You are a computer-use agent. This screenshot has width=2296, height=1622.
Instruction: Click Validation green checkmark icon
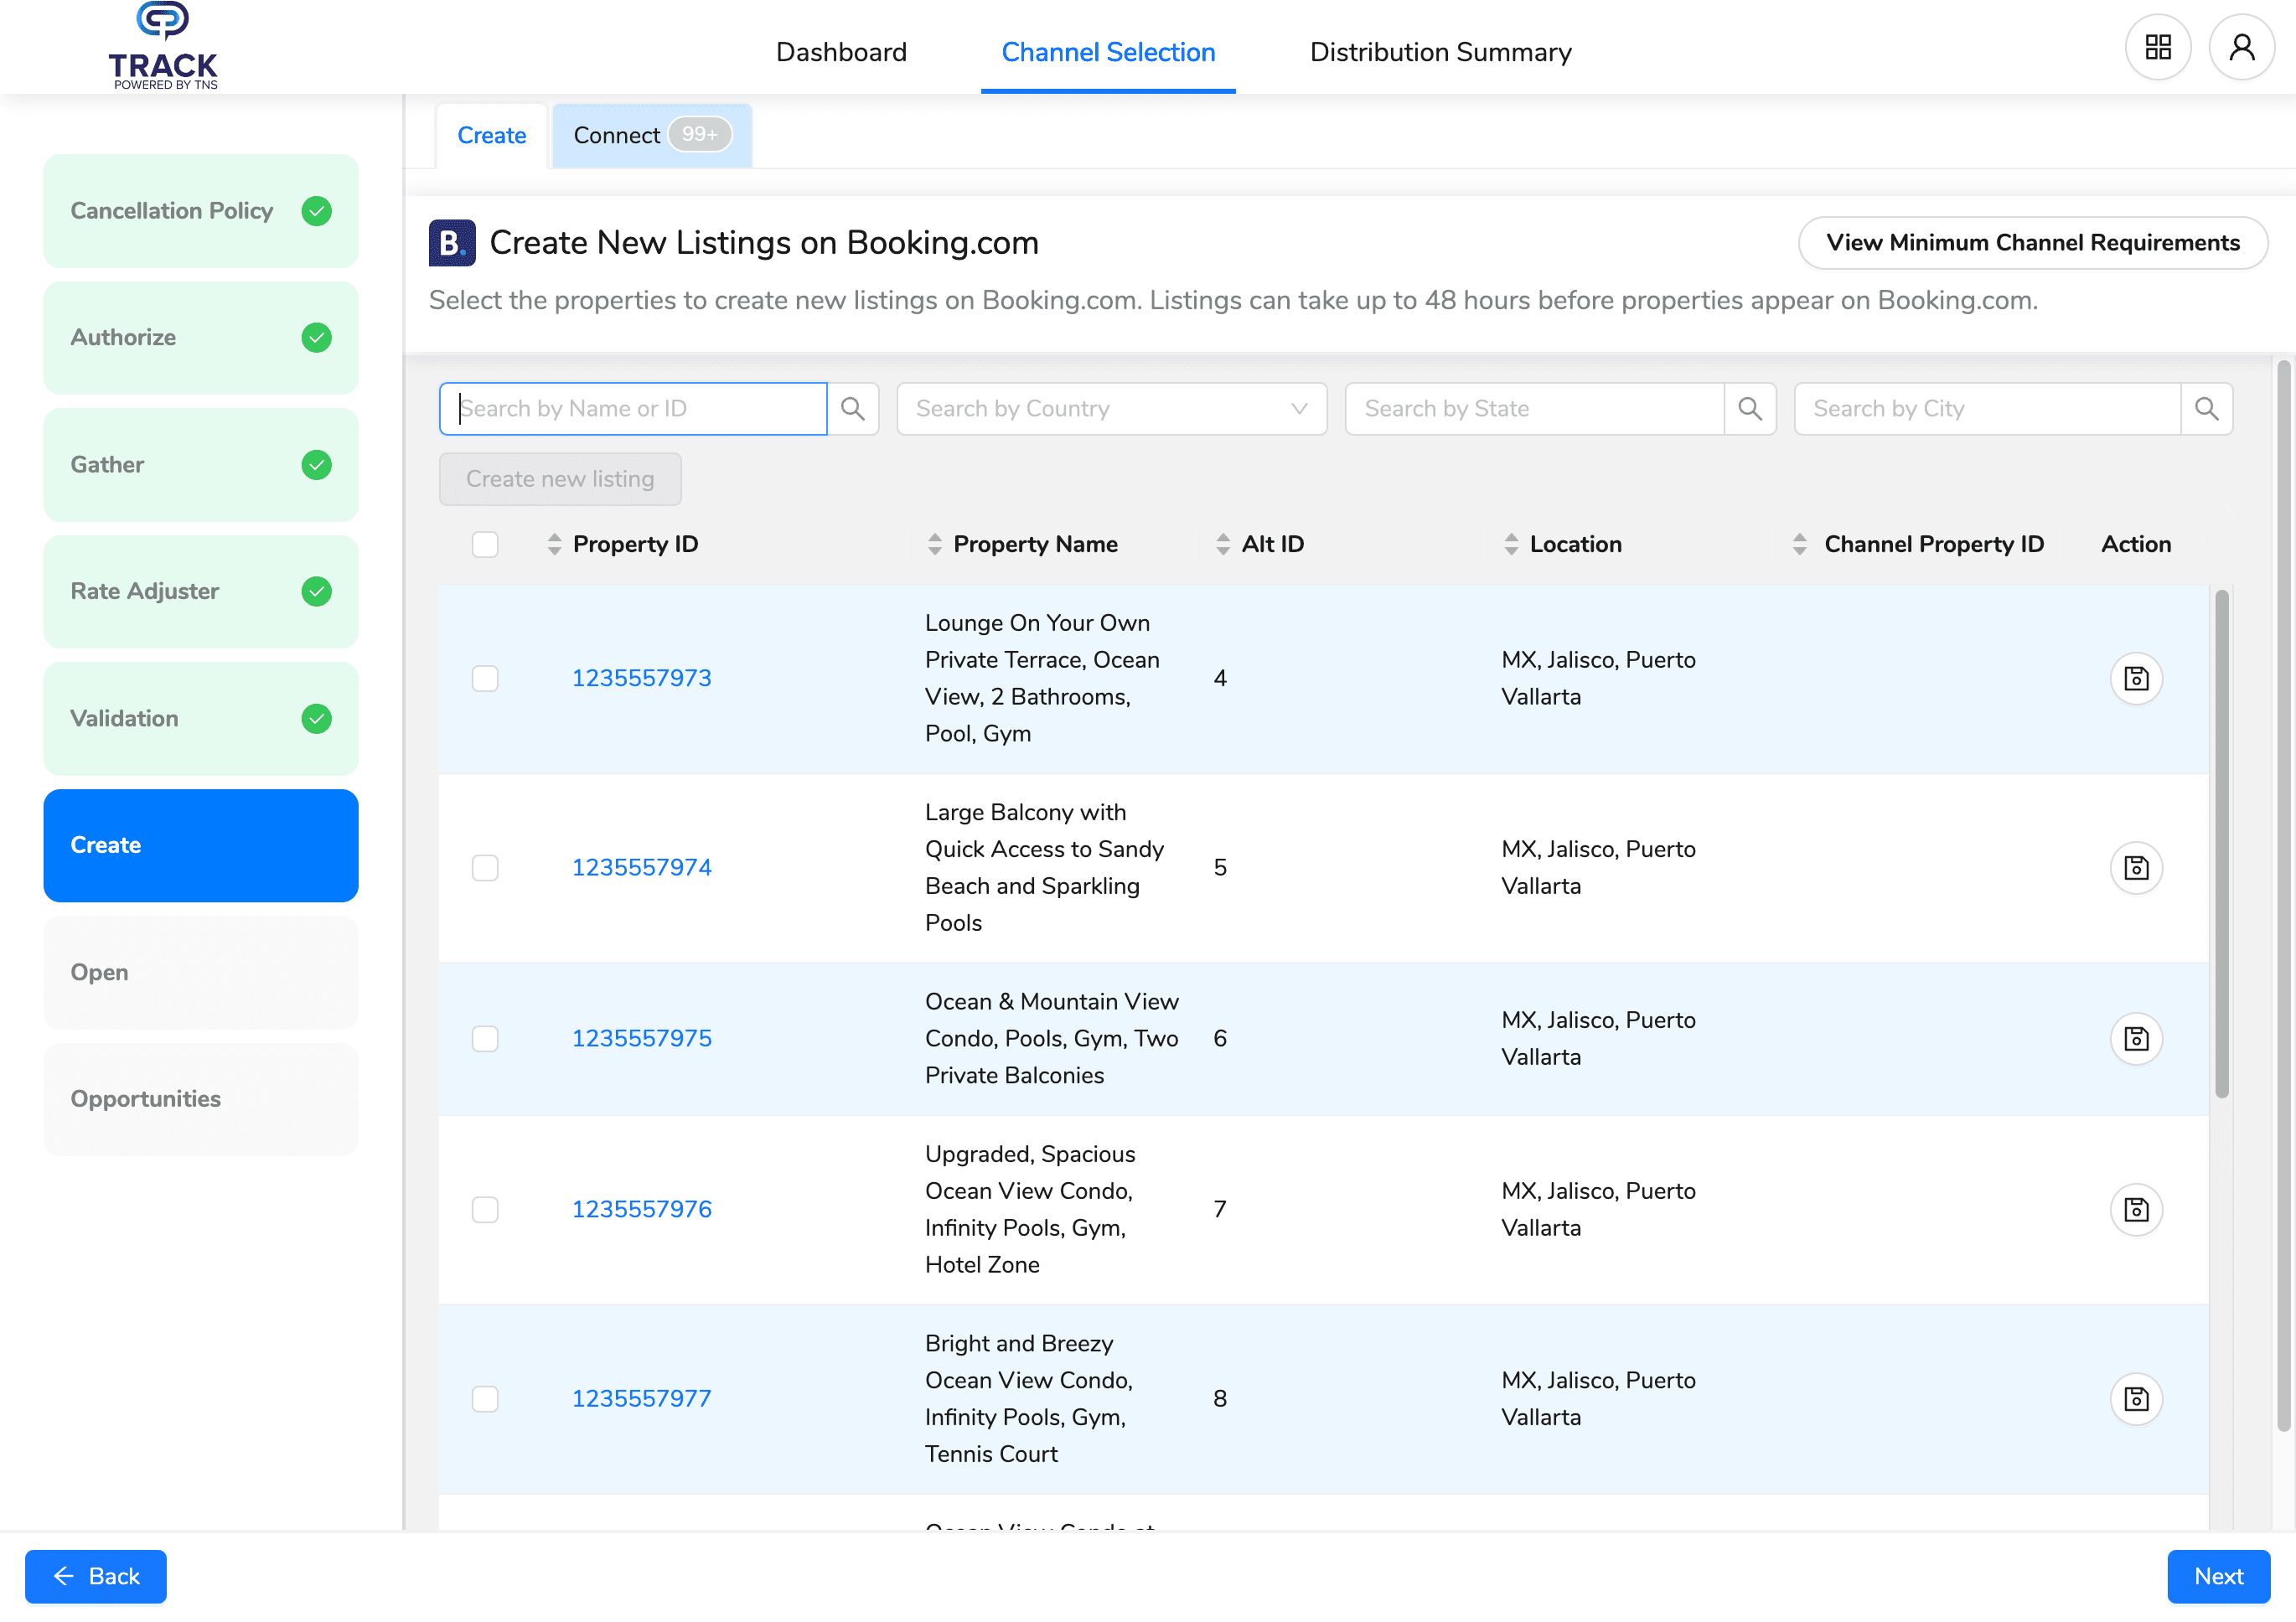317,719
